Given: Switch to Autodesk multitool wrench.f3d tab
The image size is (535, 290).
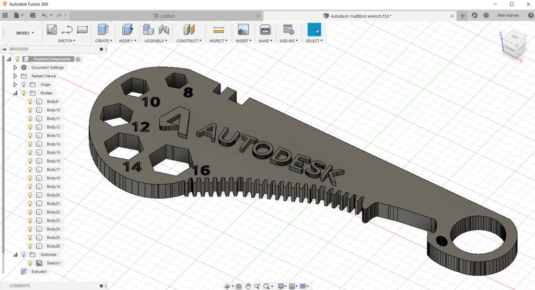Looking at the screenshot, I should (360, 16).
